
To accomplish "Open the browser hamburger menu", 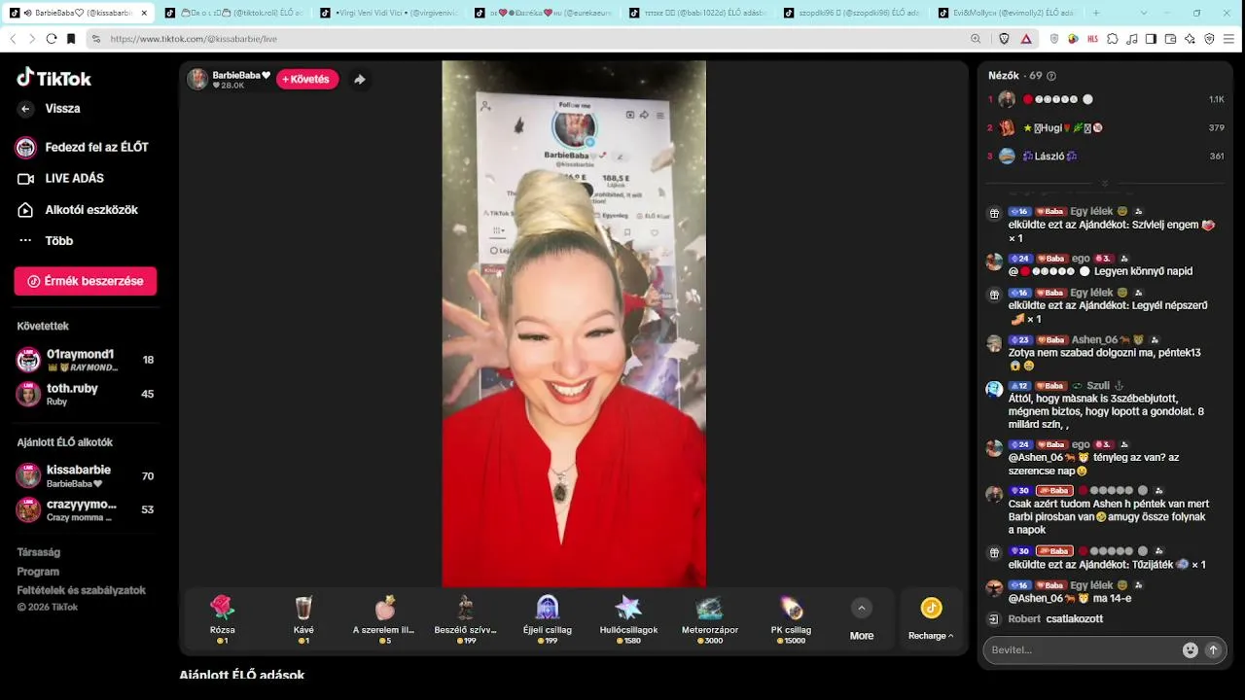I will (1229, 39).
